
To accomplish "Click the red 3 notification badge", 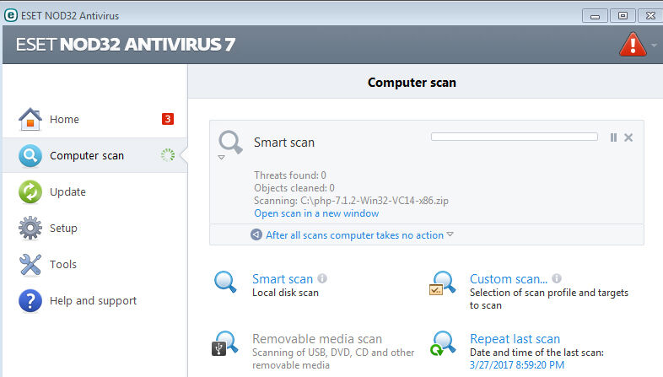I will tap(168, 119).
